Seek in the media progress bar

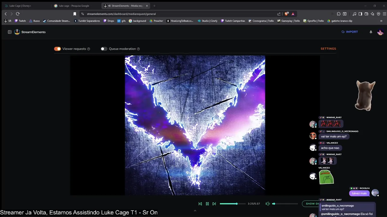pos(233,204)
